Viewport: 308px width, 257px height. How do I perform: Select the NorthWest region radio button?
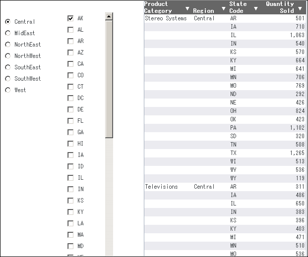pyautogui.click(x=7, y=56)
